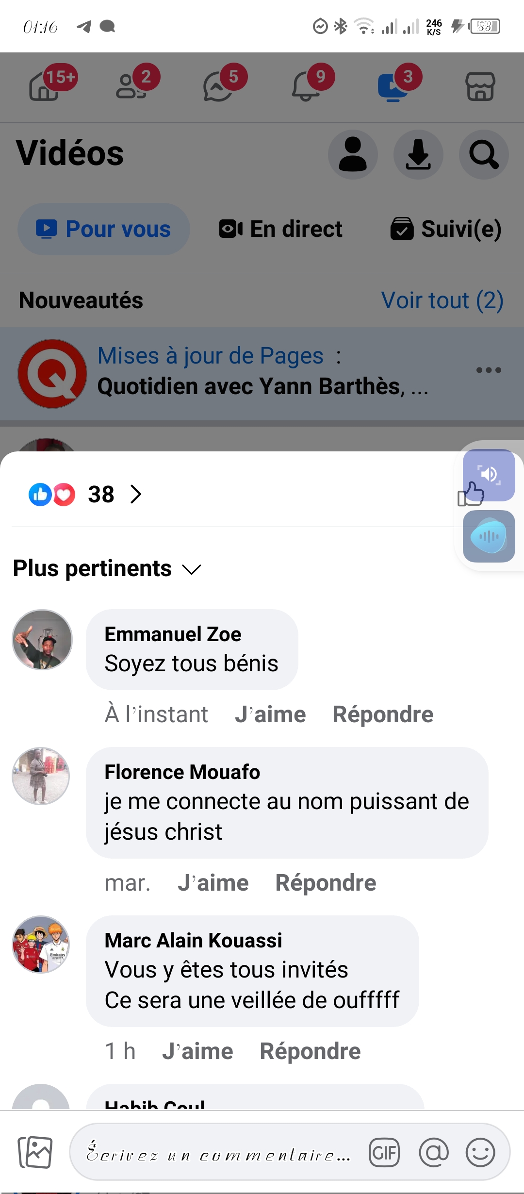
Task: Like Emmanuel Zoe's comment
Action: point(270,714)
